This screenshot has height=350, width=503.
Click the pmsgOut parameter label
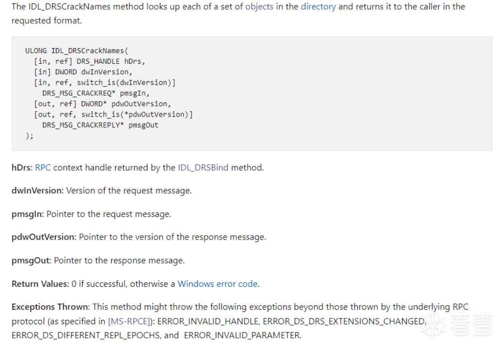(x=32, y=261)
